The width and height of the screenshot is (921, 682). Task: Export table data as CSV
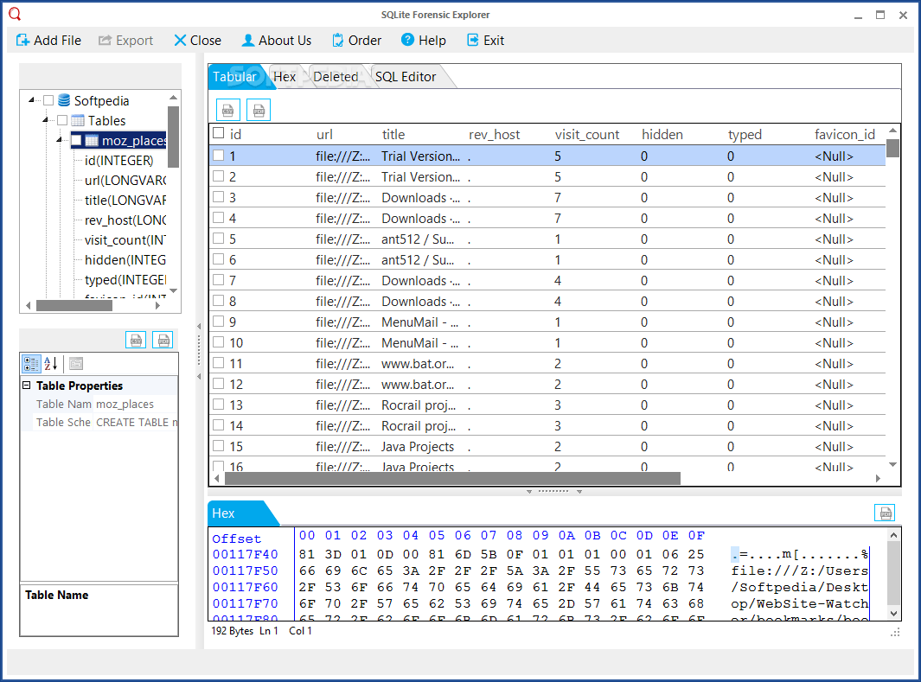227,110
